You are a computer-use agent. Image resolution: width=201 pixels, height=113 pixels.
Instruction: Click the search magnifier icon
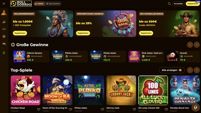pos(169,4)
